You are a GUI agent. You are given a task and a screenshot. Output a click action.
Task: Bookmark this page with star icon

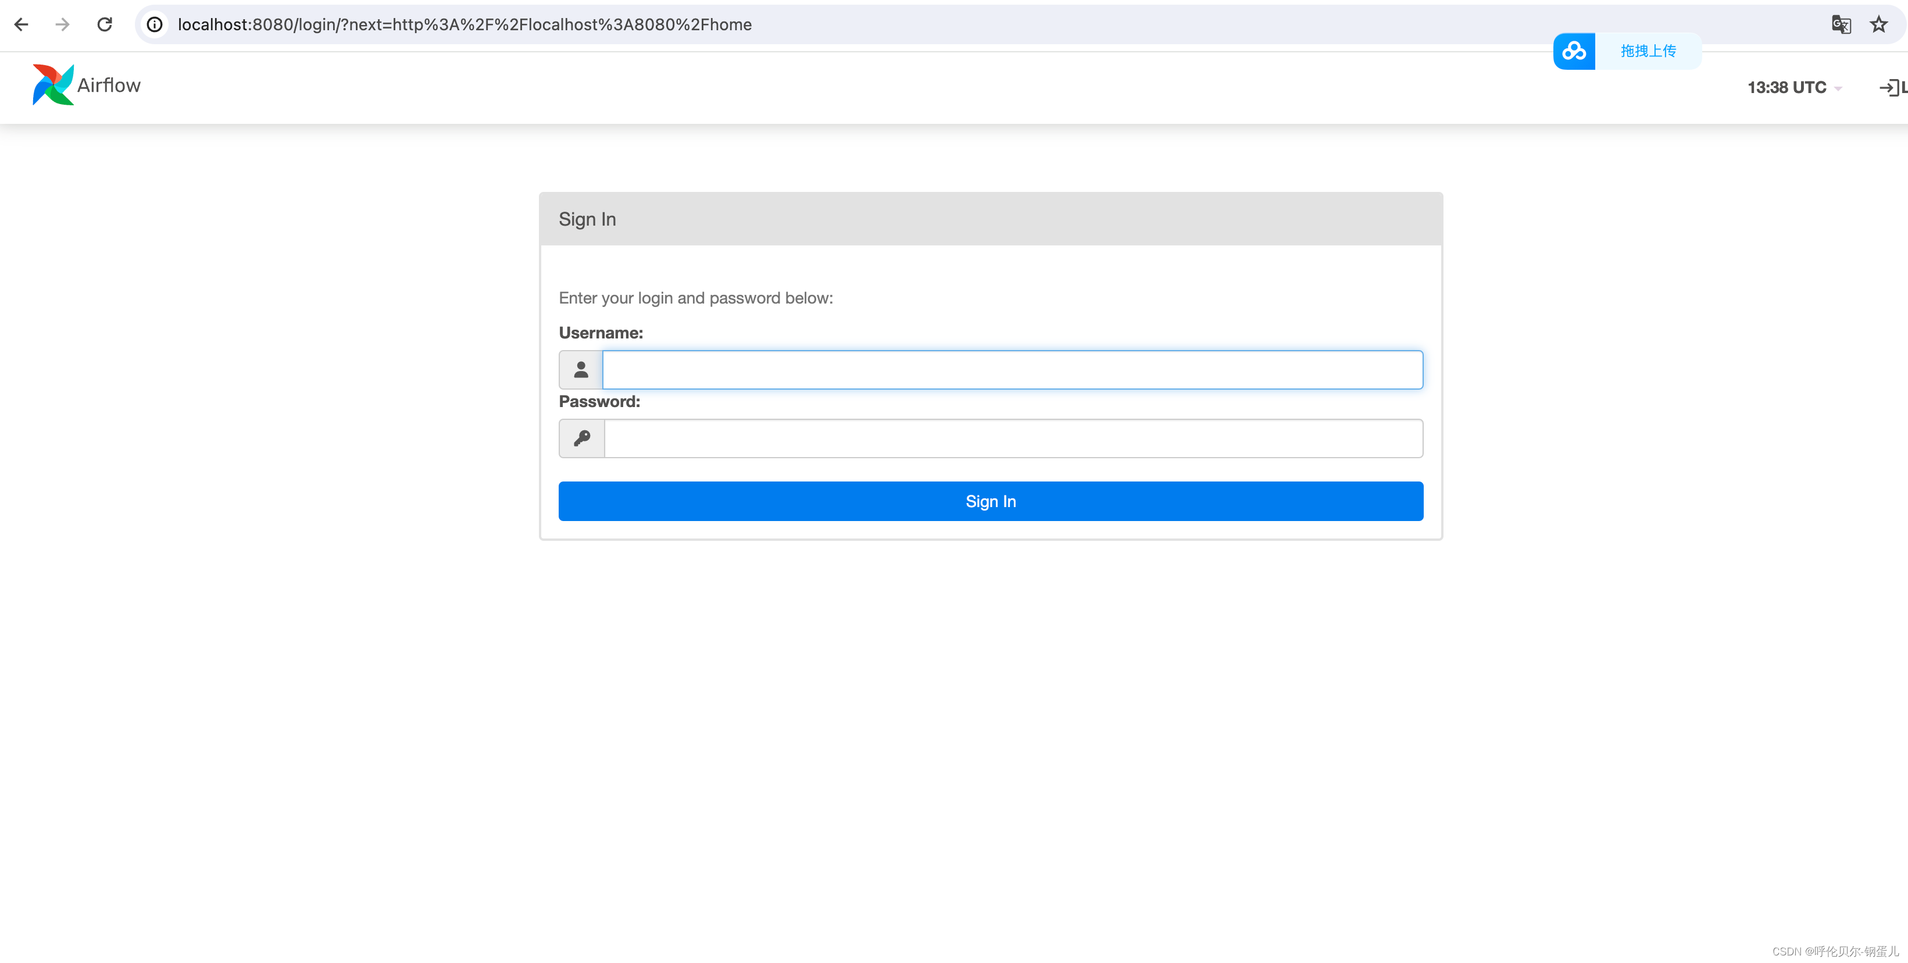tap(1878, 24)
